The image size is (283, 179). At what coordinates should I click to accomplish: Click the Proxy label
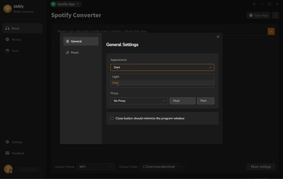(x=114, y=93)
